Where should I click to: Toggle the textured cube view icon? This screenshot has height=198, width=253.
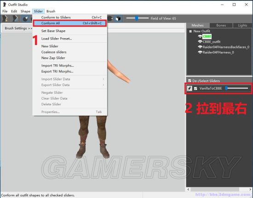click(118, 18)
